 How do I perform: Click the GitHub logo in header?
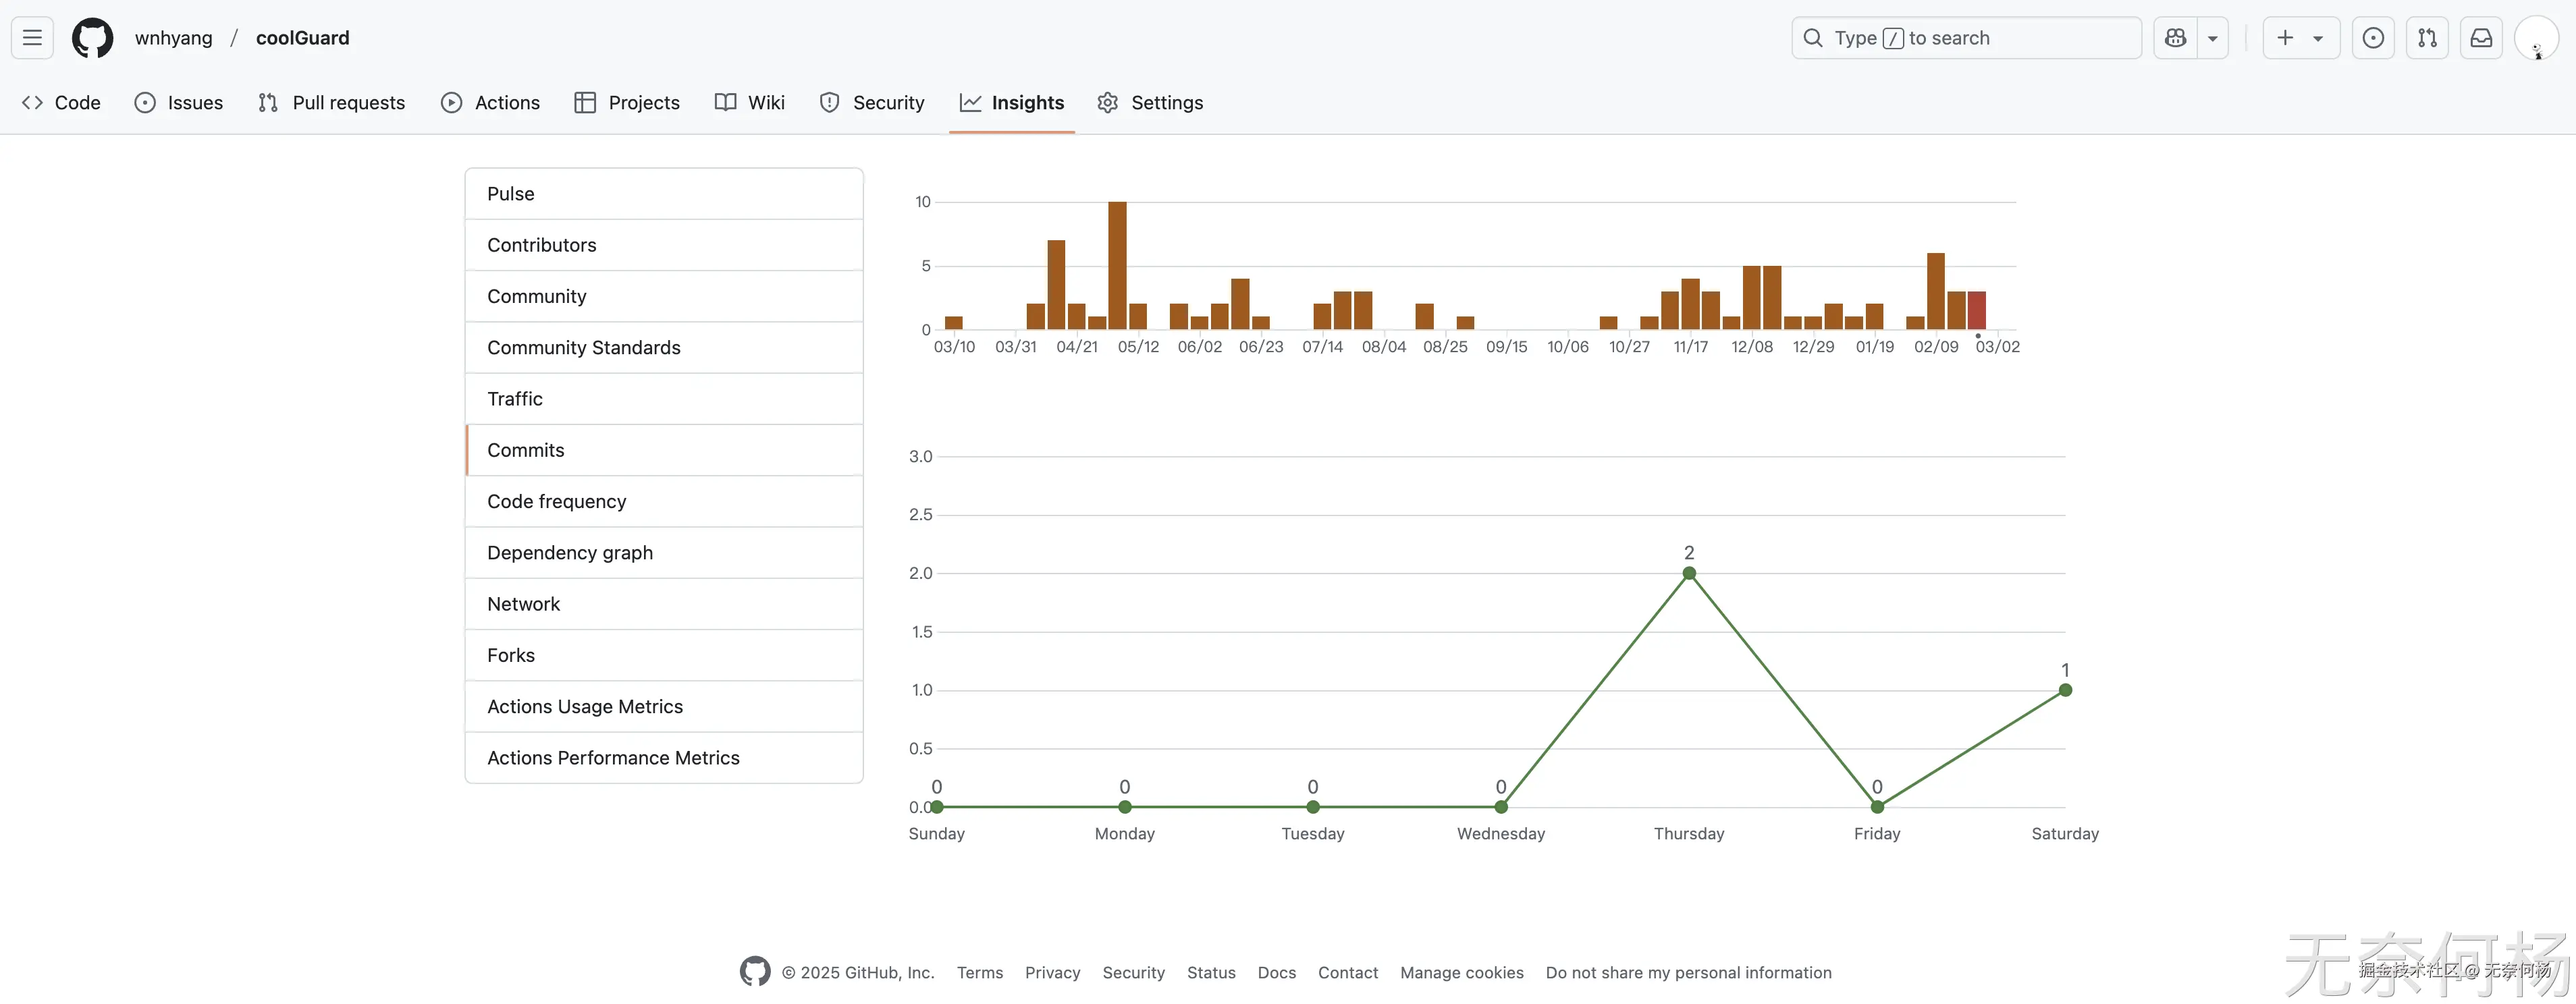click(x=92, y=38)
